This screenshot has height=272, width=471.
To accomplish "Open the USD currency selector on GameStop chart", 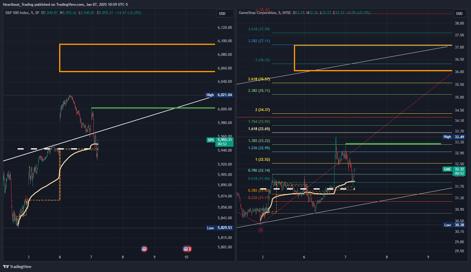I will [459, 13].
